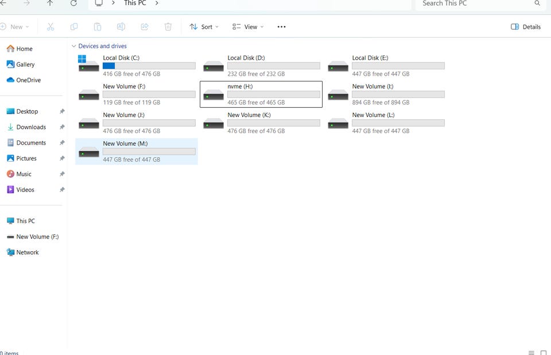Click This PC in address bar
The image size is (551, 355).
(x=135, y=3)
